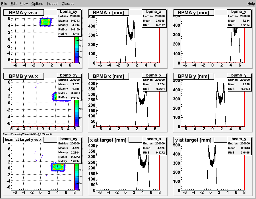
Task: Click RMS 0.8272 in beam_x stats
Action: [x=154, y=152]
